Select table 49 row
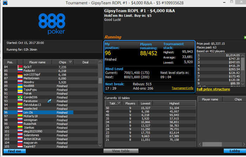 [x=150, y=112]
